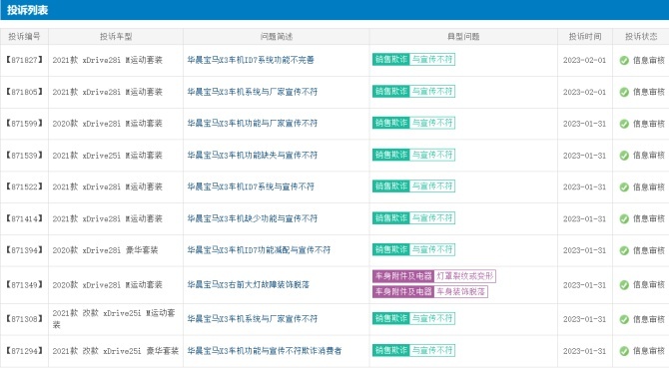Open complaint 华晨宝马X3车机功能与厂家宣传不符
Screen dimensions: 669x369
point(253,123)
